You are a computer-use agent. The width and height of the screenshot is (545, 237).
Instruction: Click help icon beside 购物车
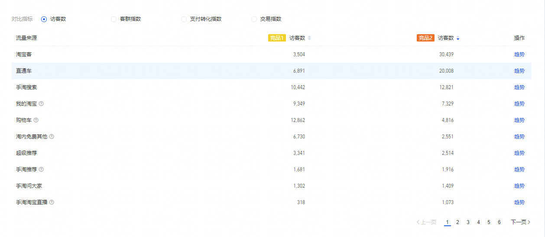(36, 120)
